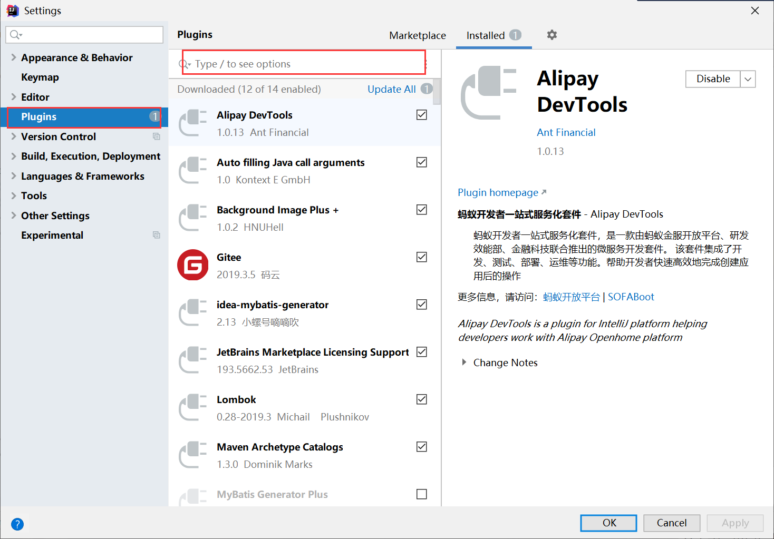Image resolution: width=774 pixels, height=539 pixels.
Task: Enable MyBatis Generator Plus checkbox
Action: [422, 494]
